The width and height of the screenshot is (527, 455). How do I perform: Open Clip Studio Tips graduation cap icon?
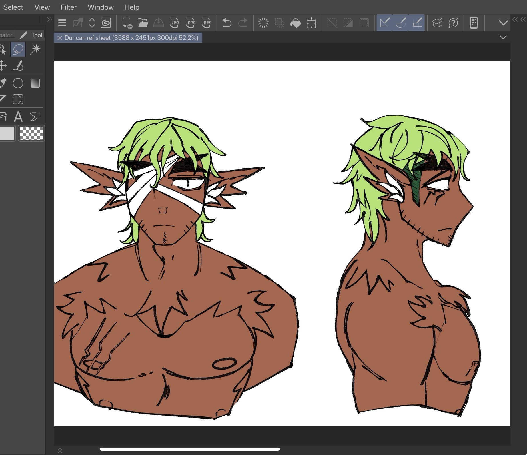pos(437,23)
